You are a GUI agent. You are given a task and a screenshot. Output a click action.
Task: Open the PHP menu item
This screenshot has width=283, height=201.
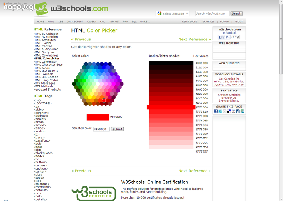click(125, 22)
